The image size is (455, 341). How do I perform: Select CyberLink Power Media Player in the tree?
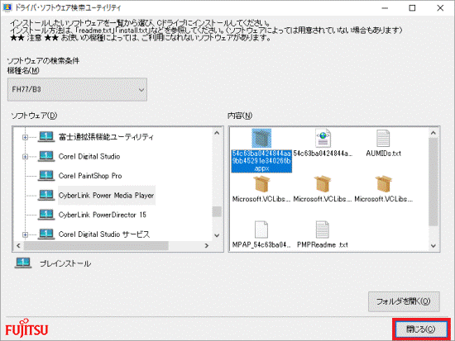click(106, 196)
